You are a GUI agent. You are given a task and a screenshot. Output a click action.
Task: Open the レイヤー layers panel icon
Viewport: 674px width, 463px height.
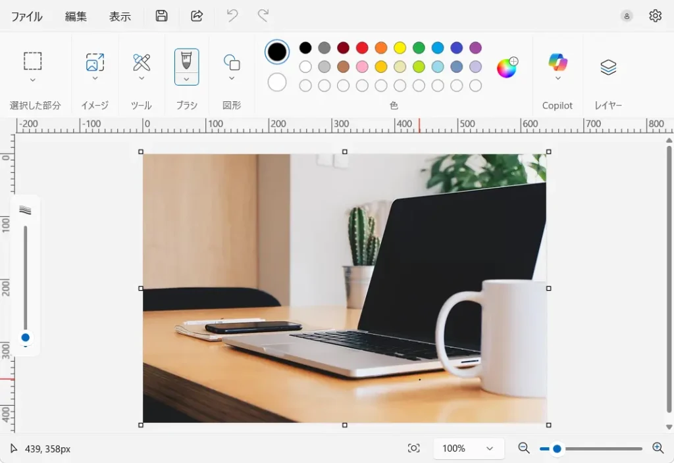[608, 67]
